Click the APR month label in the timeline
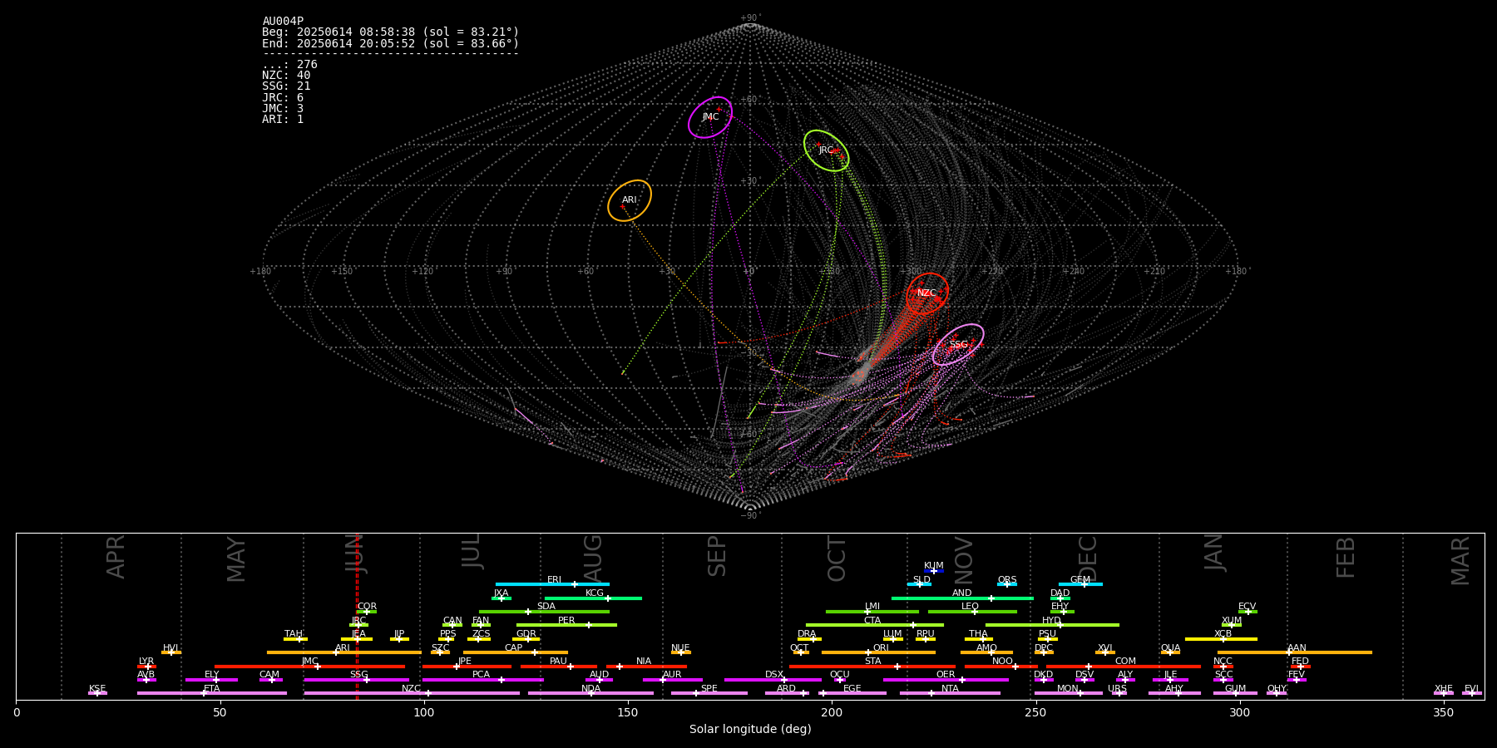1497x748 pixels. pyautogui.click(x=116, y=557)
